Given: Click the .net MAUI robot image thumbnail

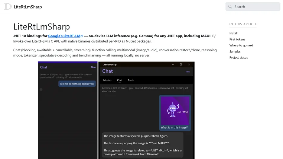Looking at the screenshot, I should point(175,110).
